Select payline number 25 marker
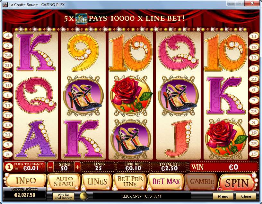This screenshot has height=204, width=262. [x=254, y=143]
